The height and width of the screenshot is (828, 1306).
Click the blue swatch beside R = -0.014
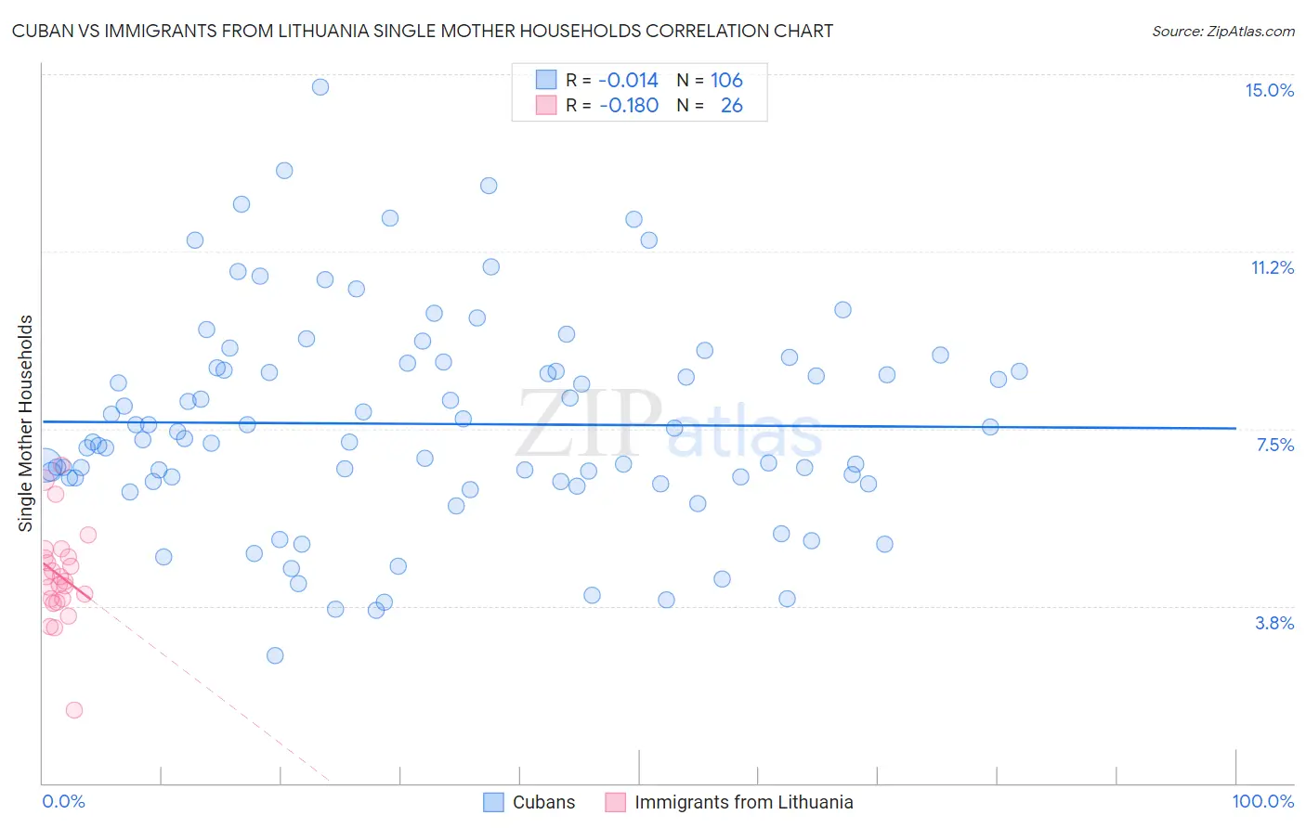pos(546,80)
